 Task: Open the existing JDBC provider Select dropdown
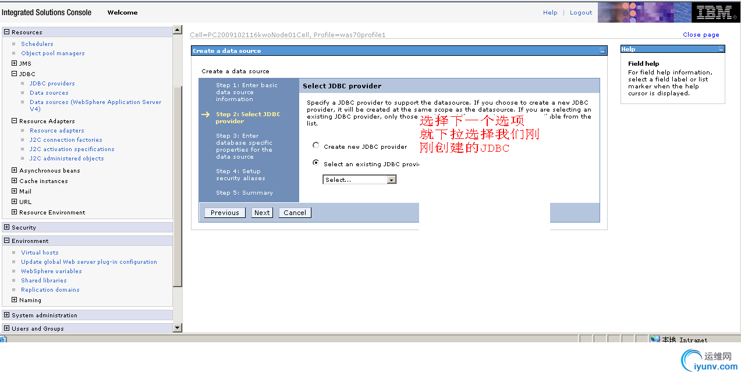click(x=359, y=180)
